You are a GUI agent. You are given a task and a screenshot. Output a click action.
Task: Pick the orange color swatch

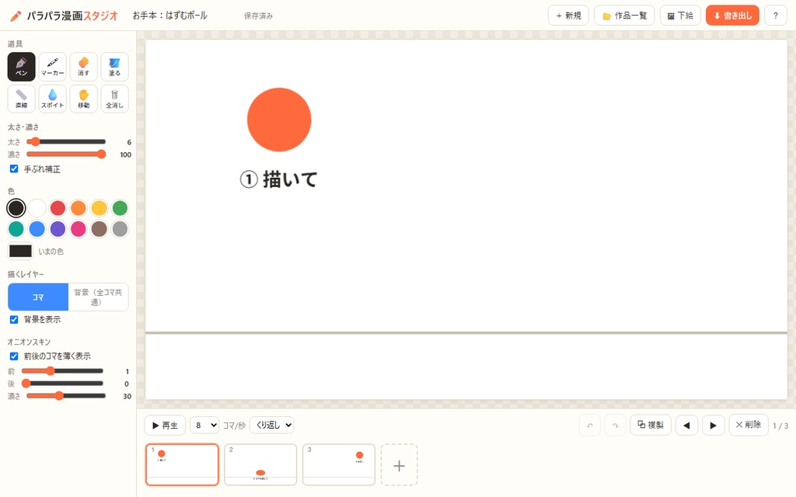tap(79, 208)
